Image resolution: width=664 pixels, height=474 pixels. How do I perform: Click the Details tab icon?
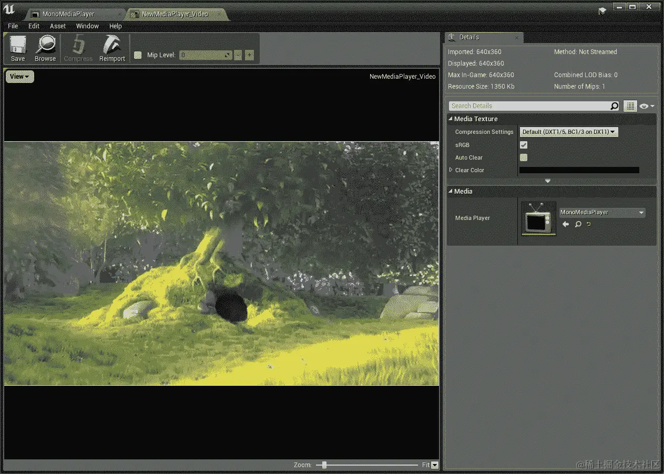(x=452, y=37)
